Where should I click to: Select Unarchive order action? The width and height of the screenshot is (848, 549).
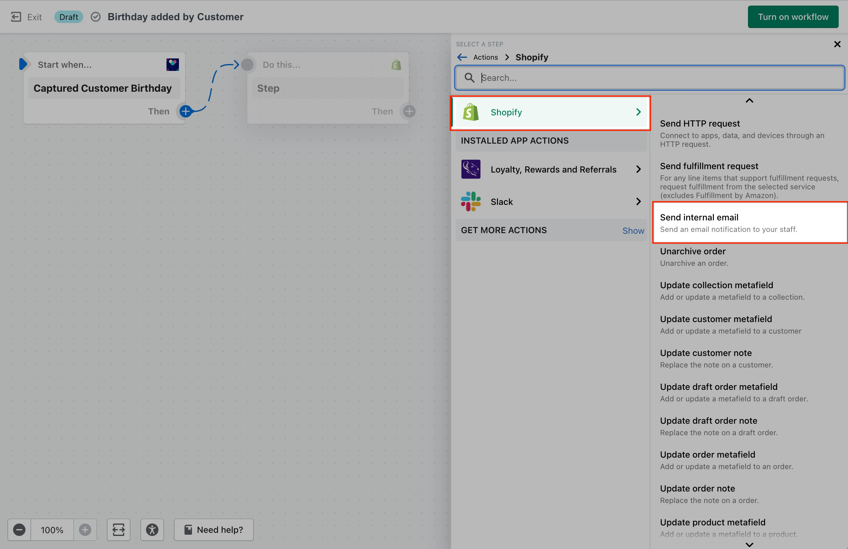pos(749,257)
